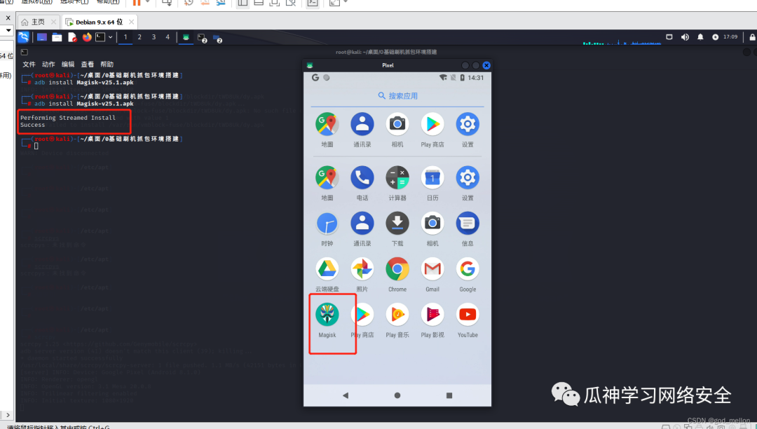Open the file manager icon in Kali panel
This screenshot has height=429, width=757.
[57, 37]
